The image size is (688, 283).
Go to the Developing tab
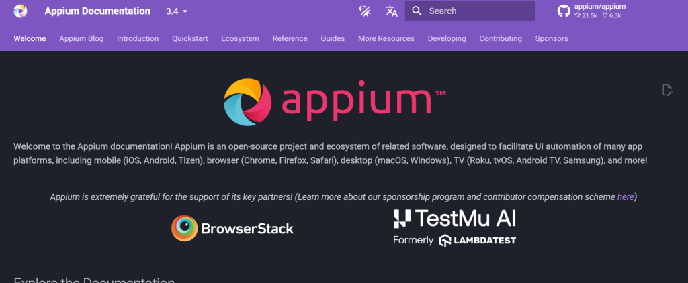click(447, 38)
